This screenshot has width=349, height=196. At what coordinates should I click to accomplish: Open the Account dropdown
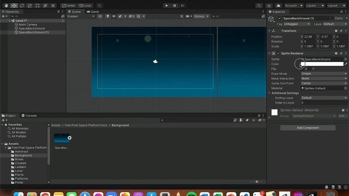pyautogui.click(x=293, y=5)
